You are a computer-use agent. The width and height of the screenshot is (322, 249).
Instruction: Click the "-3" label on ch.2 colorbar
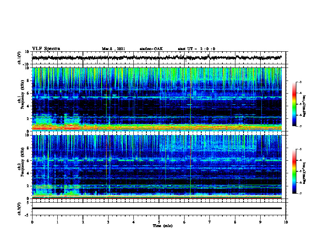point(300,149)
